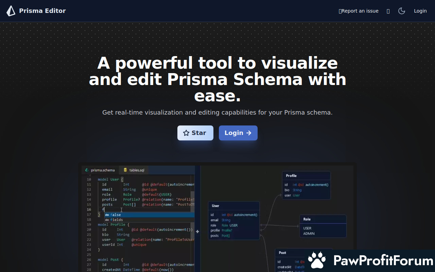Choose the 'false' autocomplete suggestion
The image size is (435, 272).
[149, 215]
